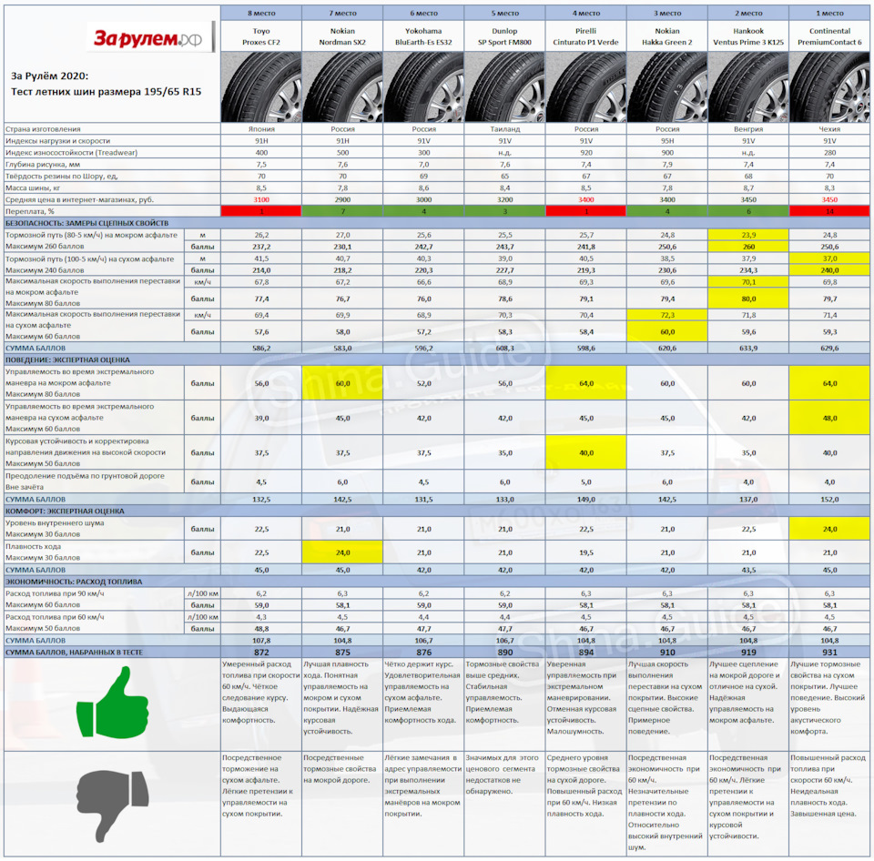
Task: Select the Continental PremiumContact 6 tire photo
Action: pyautogui.click(x=829, y=87)
